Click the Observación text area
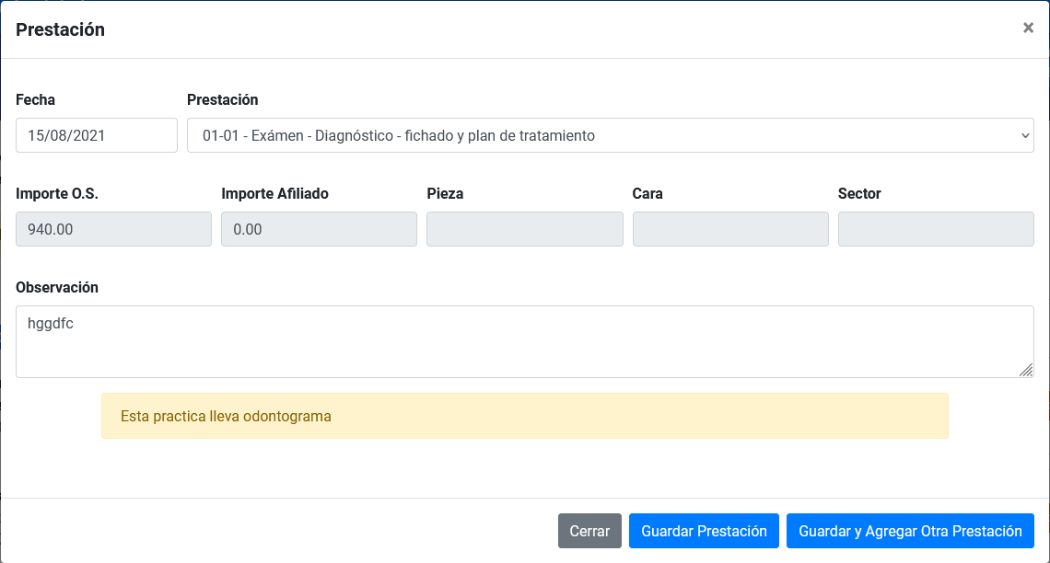The image size is (1050, 563). [524, 340]
